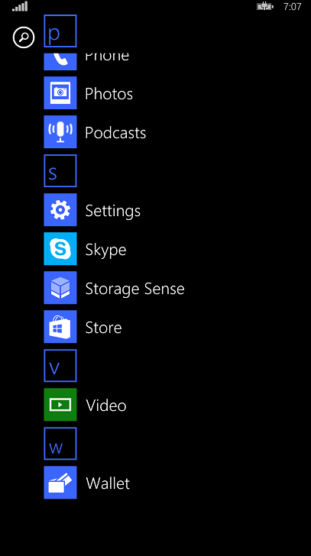Open the Storage Sense cube icon
Screen dimensions: 311x556
tap(60, 288)
